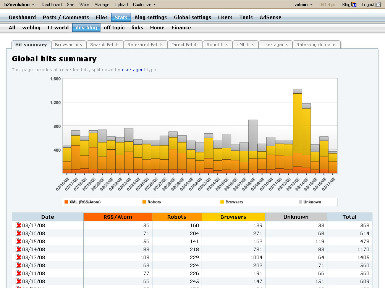Remove the 03/12/08 row via red X
Viewport: 385px width, 288px height.
(x=18, y=265)
